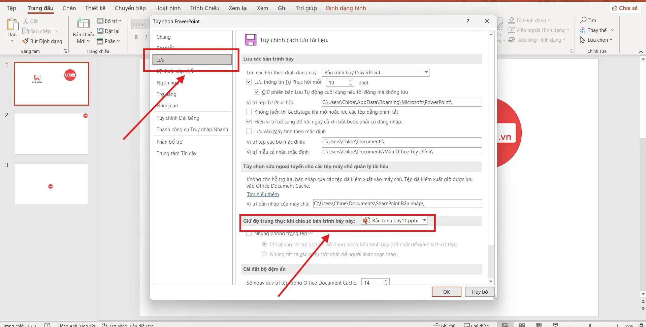This screenshot has height=327, width=646.
Task: Select the Chung options category
Action: pos(192,37)
